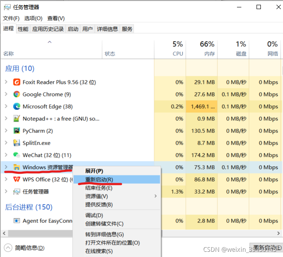Switch to the 服务 tab
This screenshot has height=257, width=283.
(x=127, y=29)
